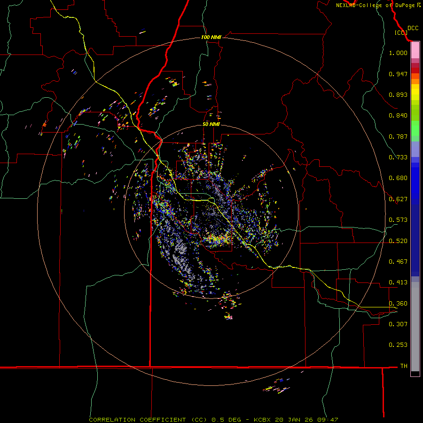Click the 0.893 legend value

click(398, 94)
